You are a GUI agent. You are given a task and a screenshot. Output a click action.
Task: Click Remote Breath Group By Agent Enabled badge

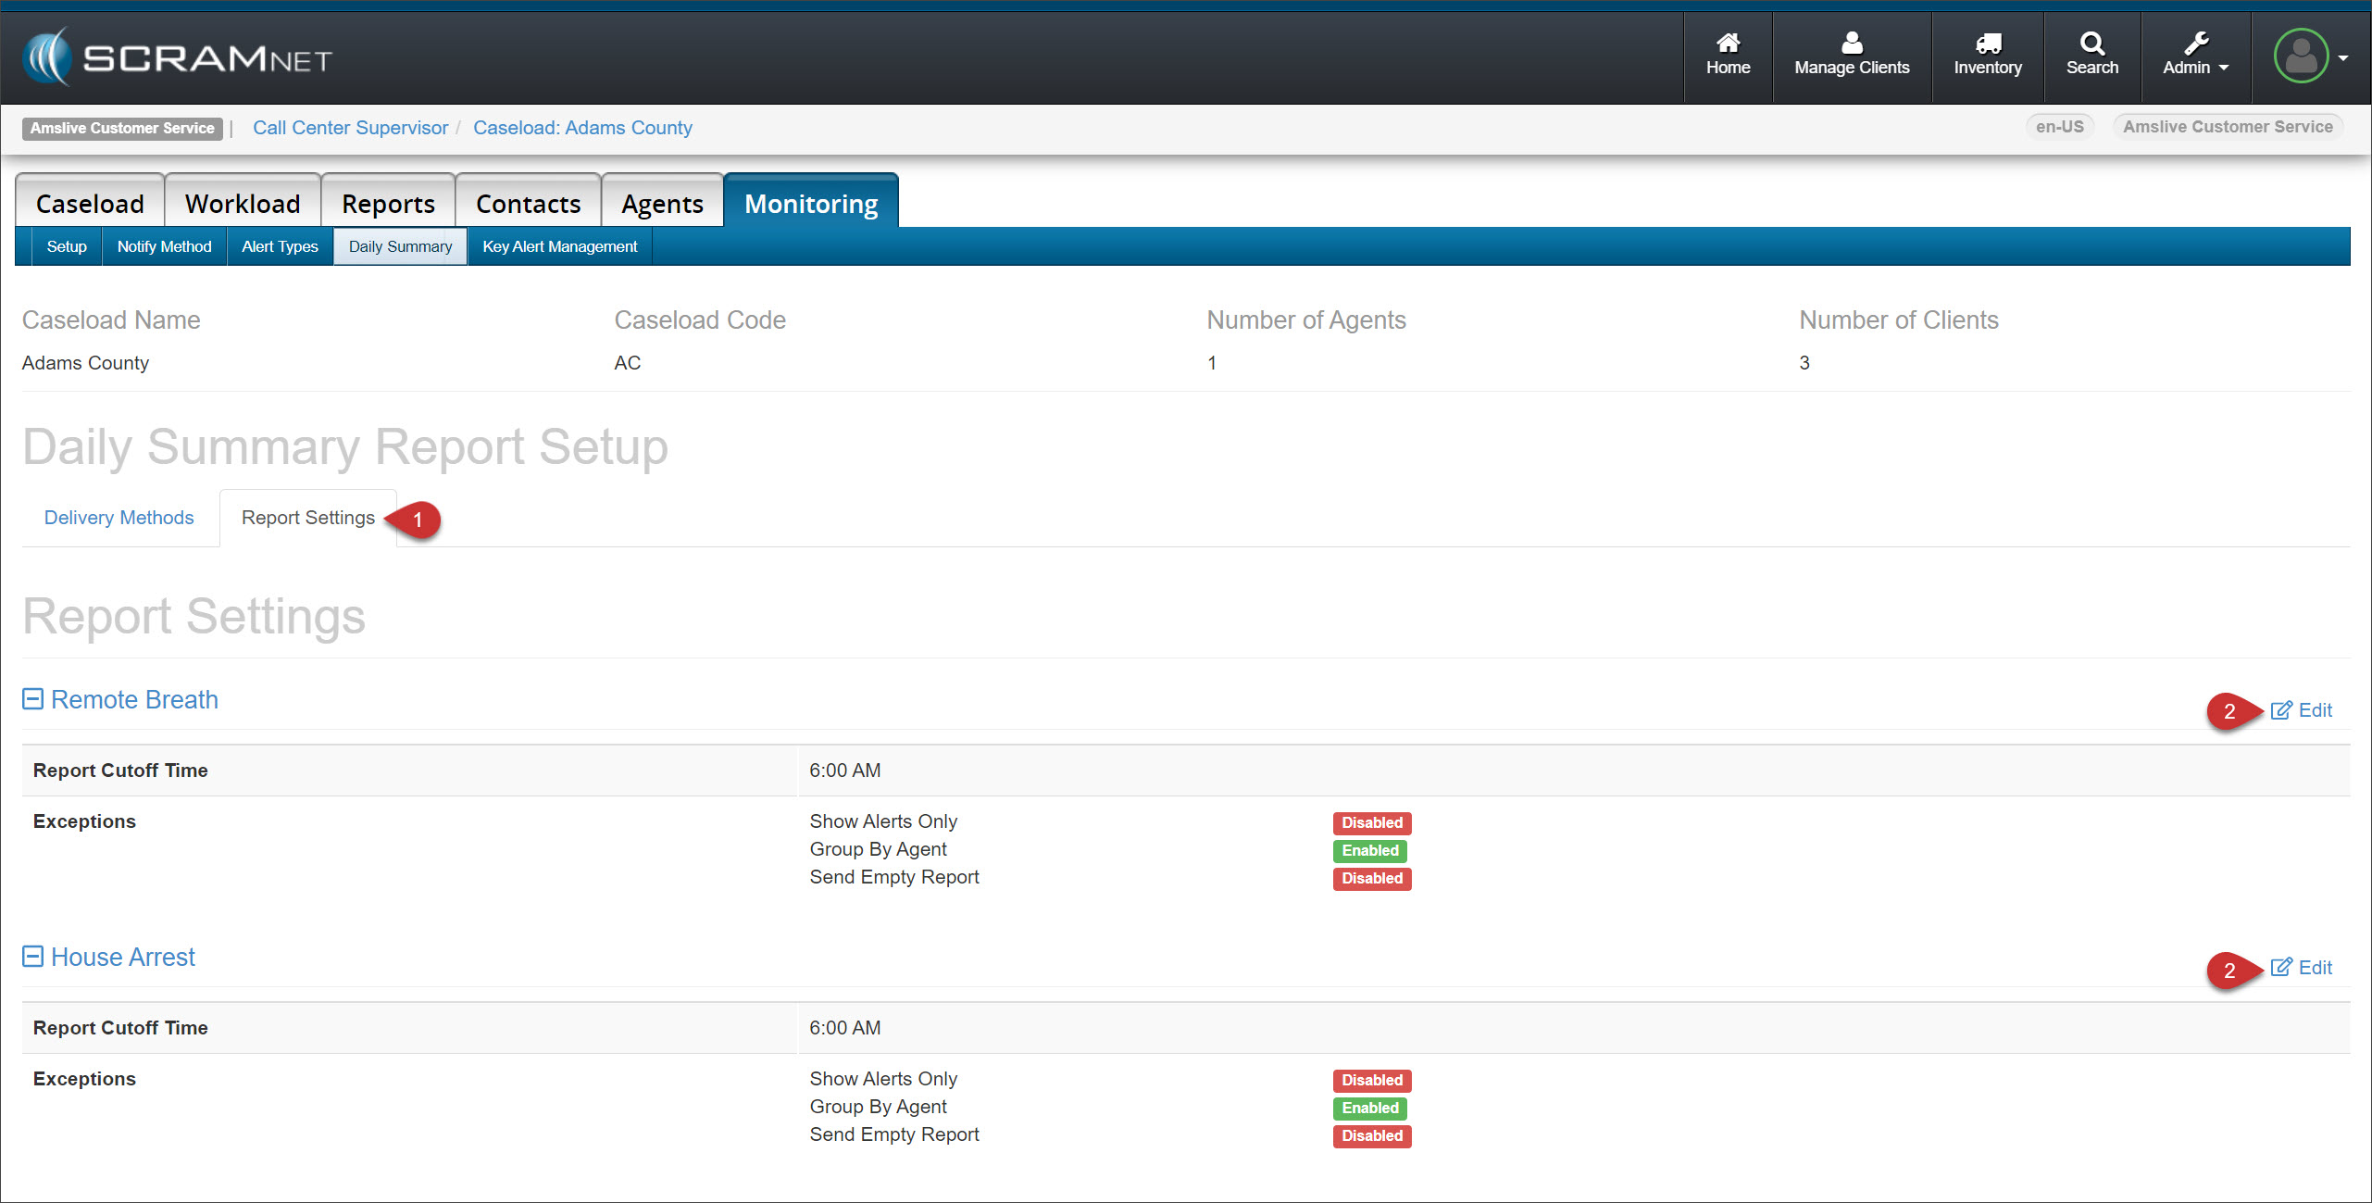click(1369, 851)
